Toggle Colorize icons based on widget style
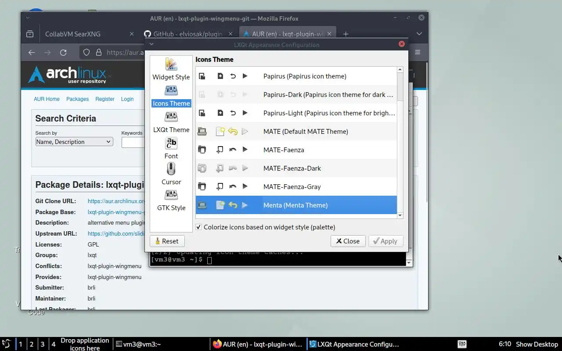562x351 pixels. 198,227
